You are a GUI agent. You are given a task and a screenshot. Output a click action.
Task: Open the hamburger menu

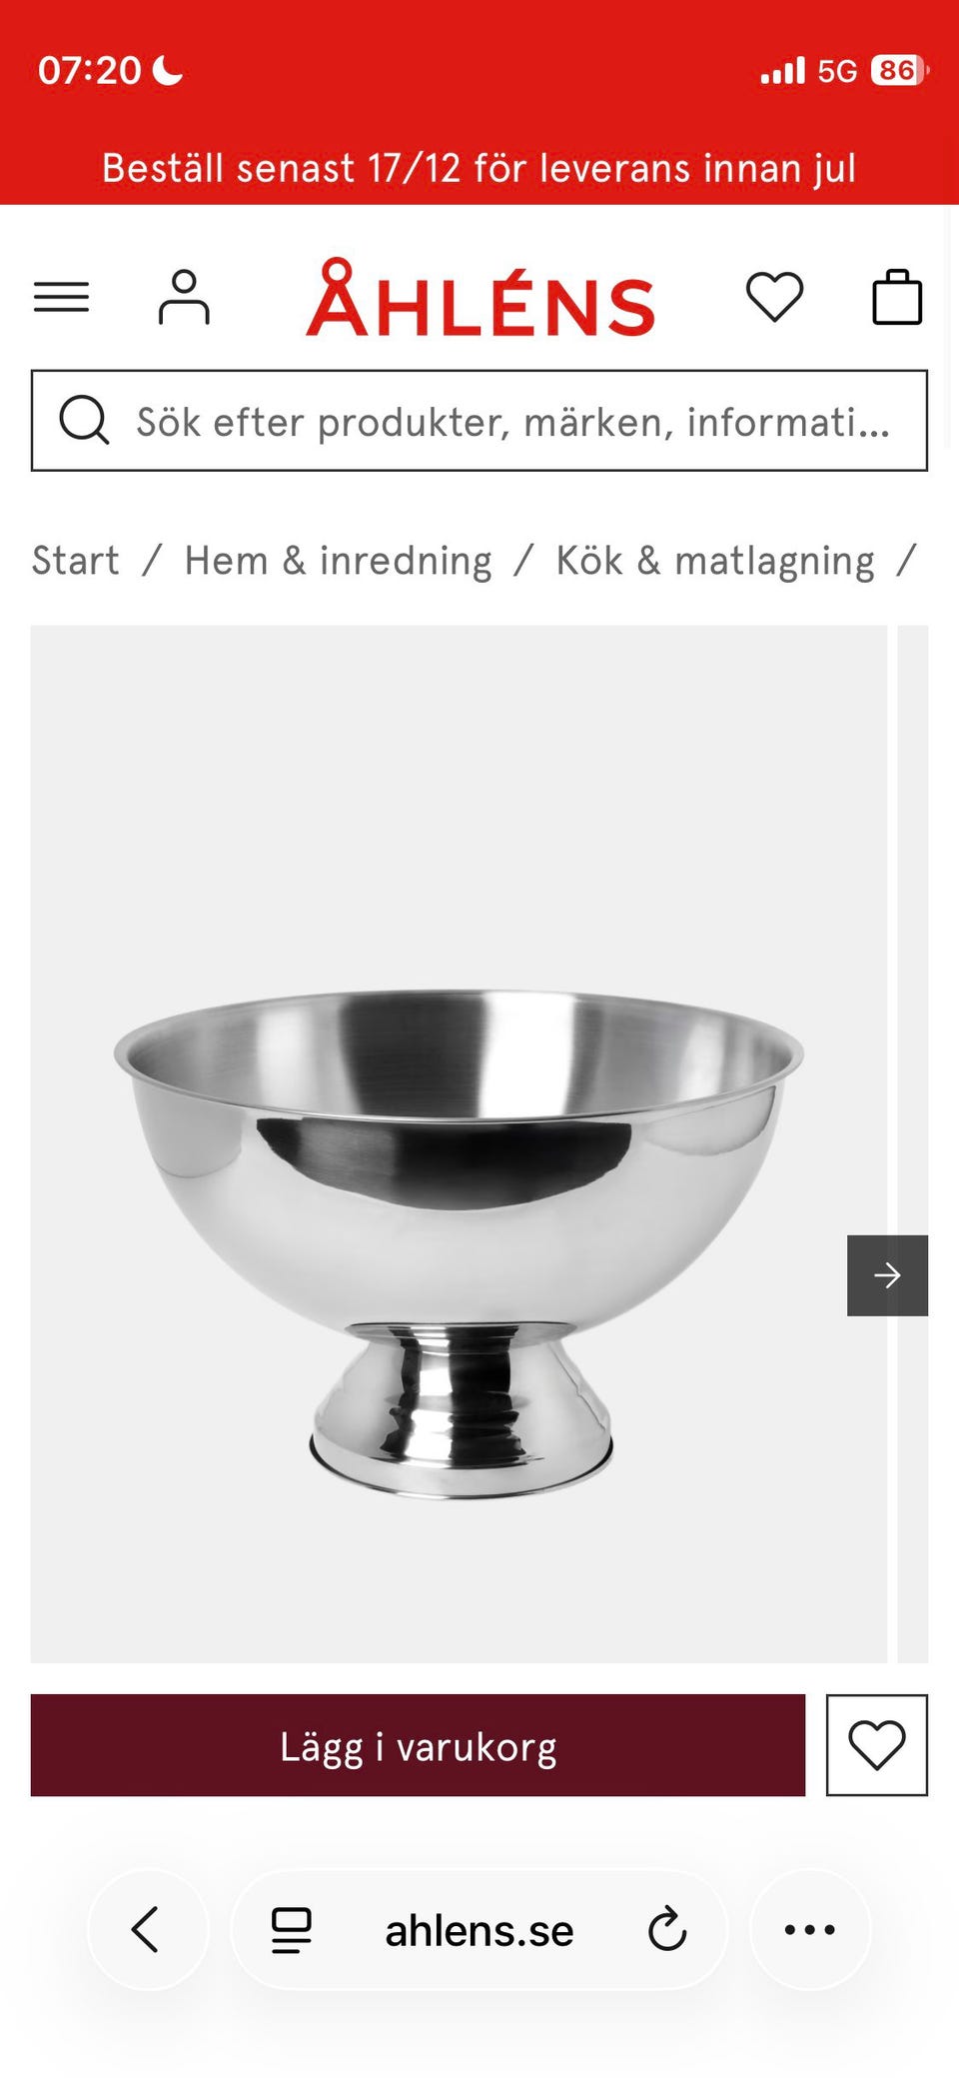[62, 297]
